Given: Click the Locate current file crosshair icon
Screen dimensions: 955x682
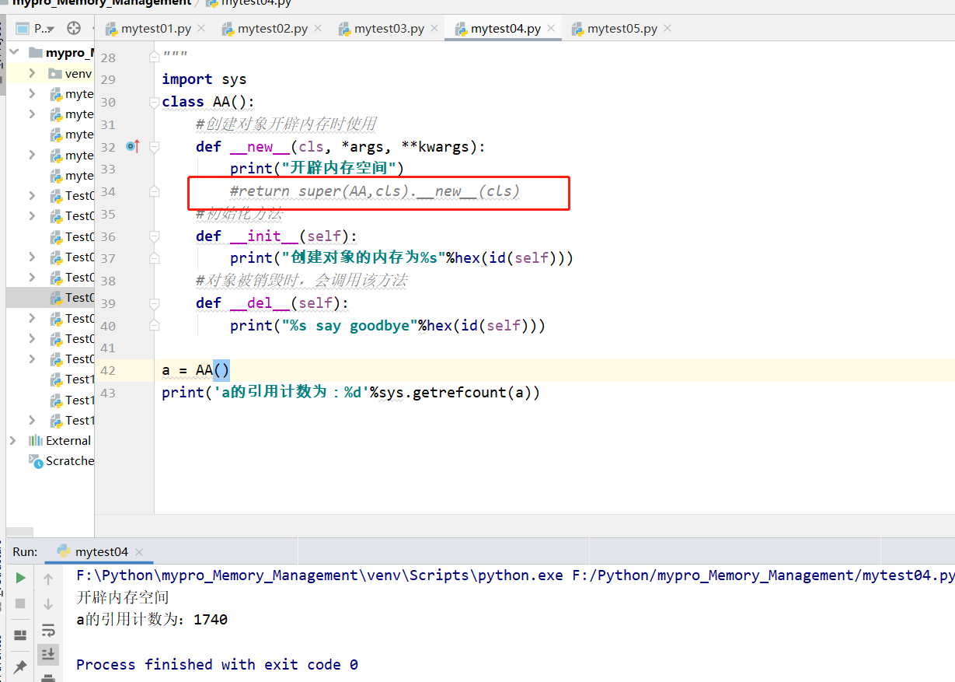Looking at the screenshot, I should [74, 29].
